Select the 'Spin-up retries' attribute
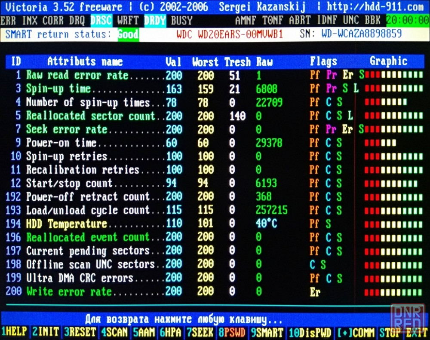The height and width of the screenshot is (340, 430). [215, 156]
